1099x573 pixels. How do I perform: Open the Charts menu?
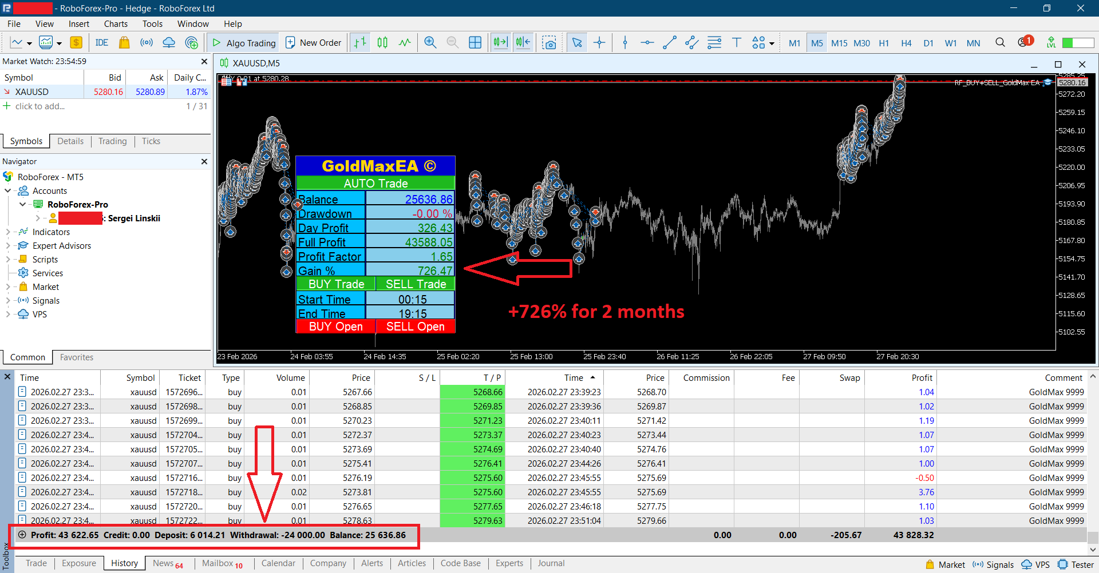tap(116, 24)
